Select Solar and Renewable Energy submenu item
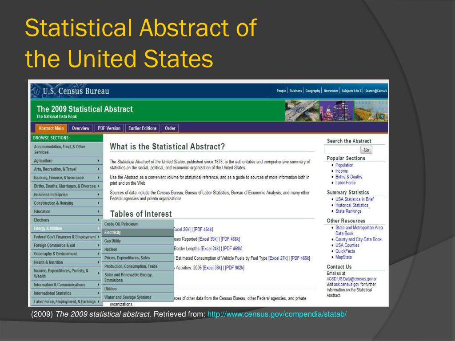The image size is (455, 341). [x=138, y=278]
